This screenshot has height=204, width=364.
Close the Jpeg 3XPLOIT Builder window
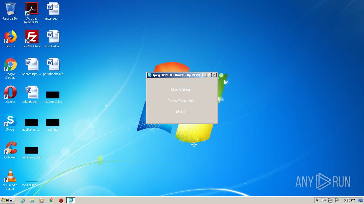click(x=214, y=75)
